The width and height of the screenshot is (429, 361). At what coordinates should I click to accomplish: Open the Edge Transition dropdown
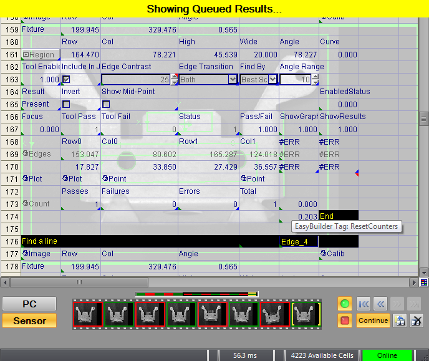[233, 79]
